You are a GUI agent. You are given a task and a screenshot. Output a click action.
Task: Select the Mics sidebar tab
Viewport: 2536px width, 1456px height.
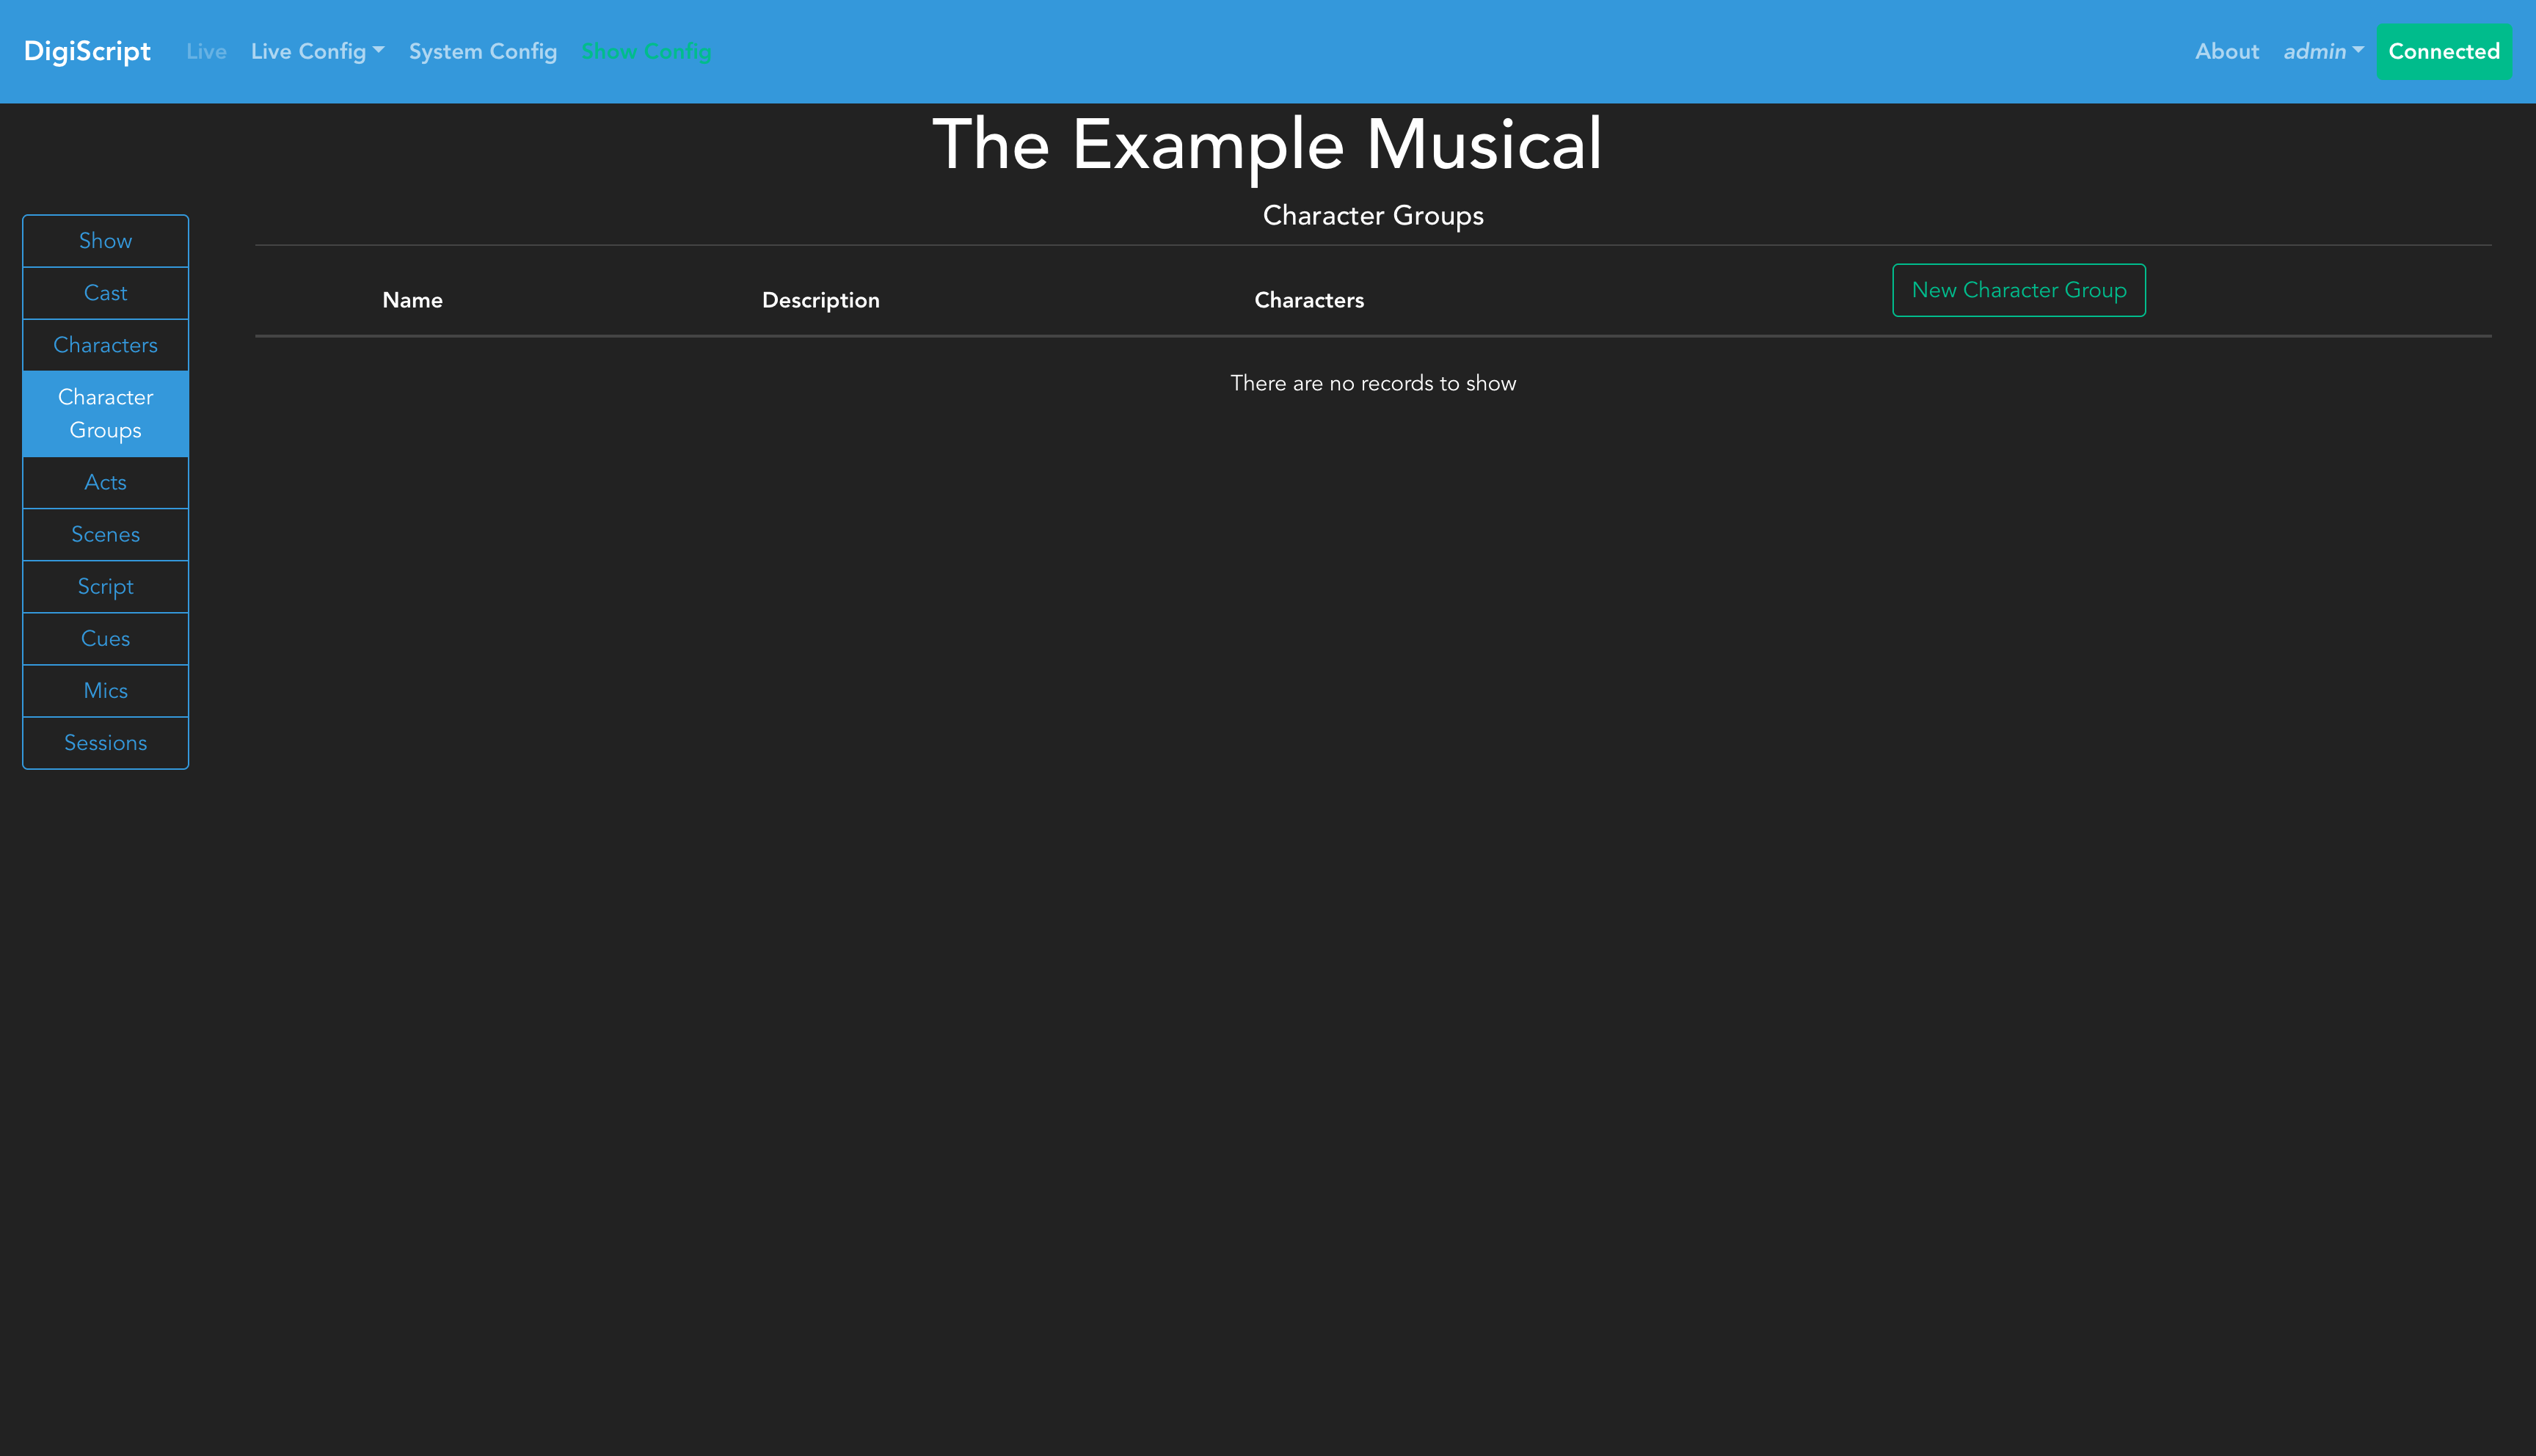105,690
